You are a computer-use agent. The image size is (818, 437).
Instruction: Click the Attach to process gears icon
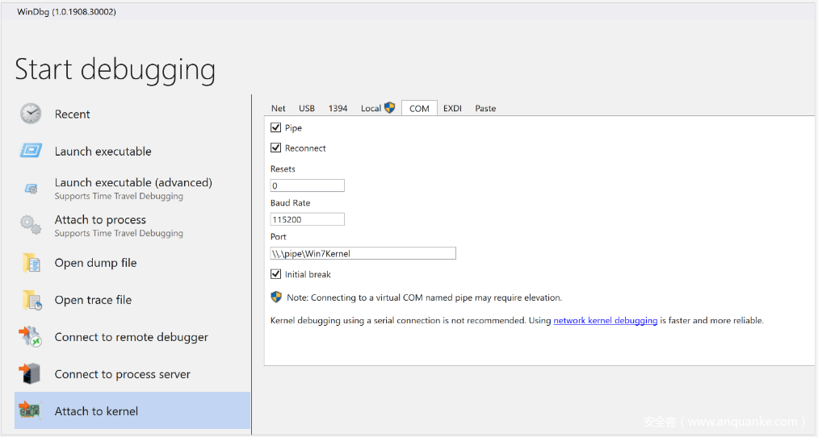[31, 226]
